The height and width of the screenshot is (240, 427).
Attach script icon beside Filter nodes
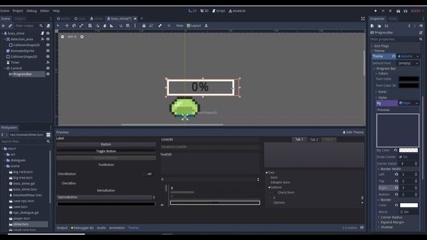tap(49, 26)
